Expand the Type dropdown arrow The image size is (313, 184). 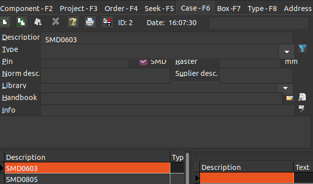tap(287, 52)
